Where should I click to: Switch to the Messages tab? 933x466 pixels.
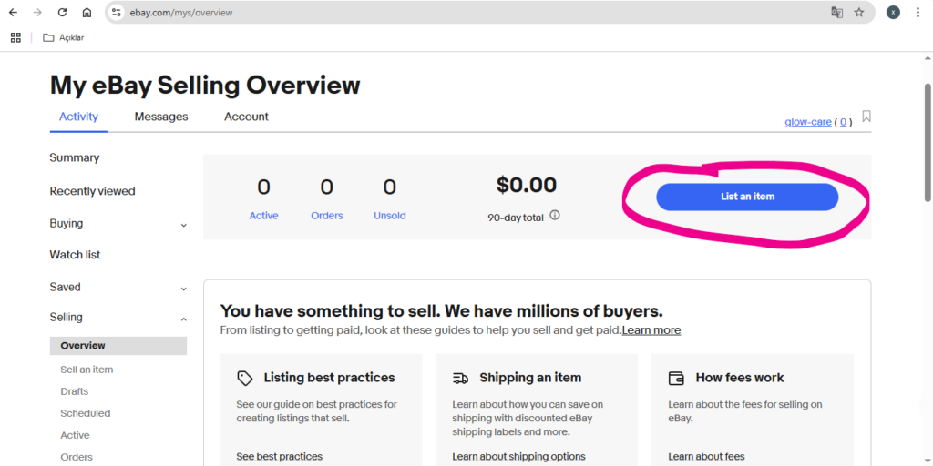(x=161, y=116)
